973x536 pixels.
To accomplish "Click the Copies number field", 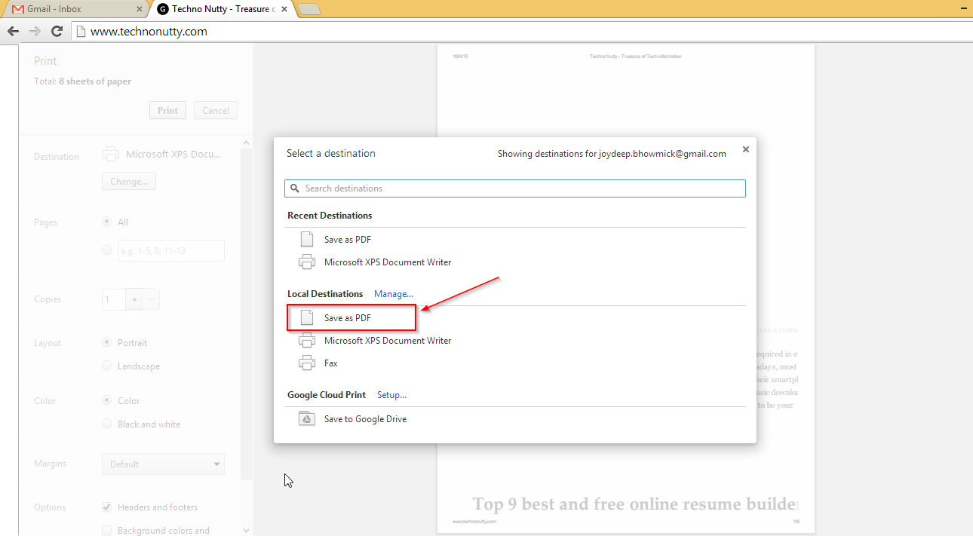I will click(113, 299).
